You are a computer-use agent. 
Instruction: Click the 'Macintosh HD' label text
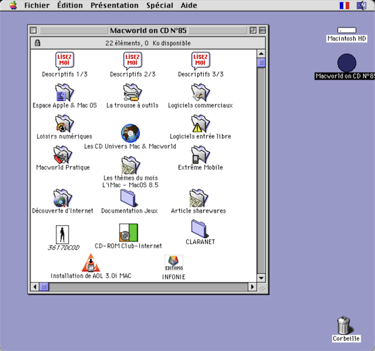346,39
